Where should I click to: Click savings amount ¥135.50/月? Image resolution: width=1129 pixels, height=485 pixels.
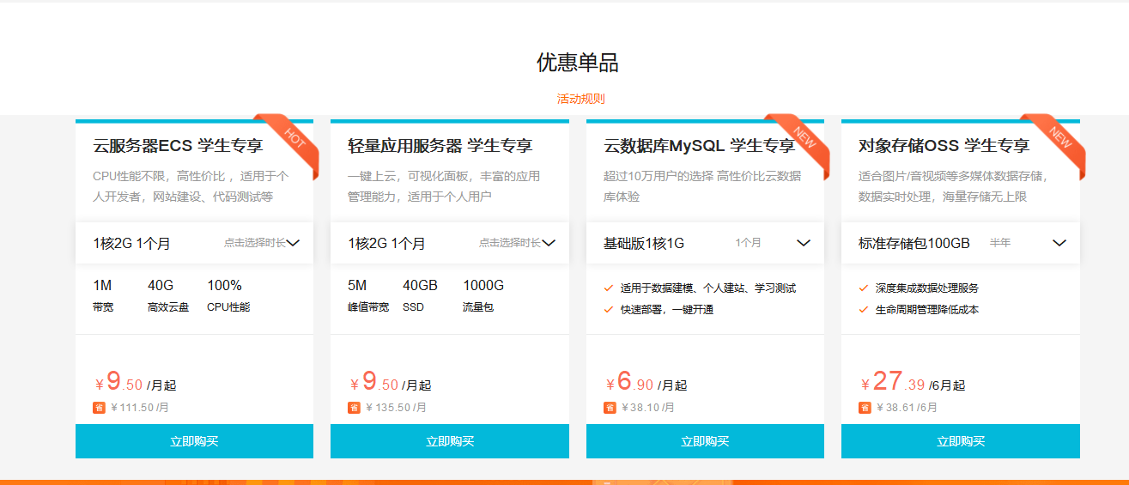point(396,408)
